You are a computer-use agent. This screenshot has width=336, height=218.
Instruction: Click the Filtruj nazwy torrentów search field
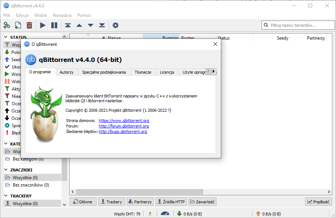298,25
